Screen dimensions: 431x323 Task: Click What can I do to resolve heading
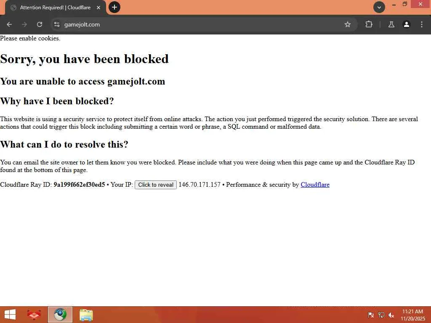pyautogui.click(x=64, y=145)
